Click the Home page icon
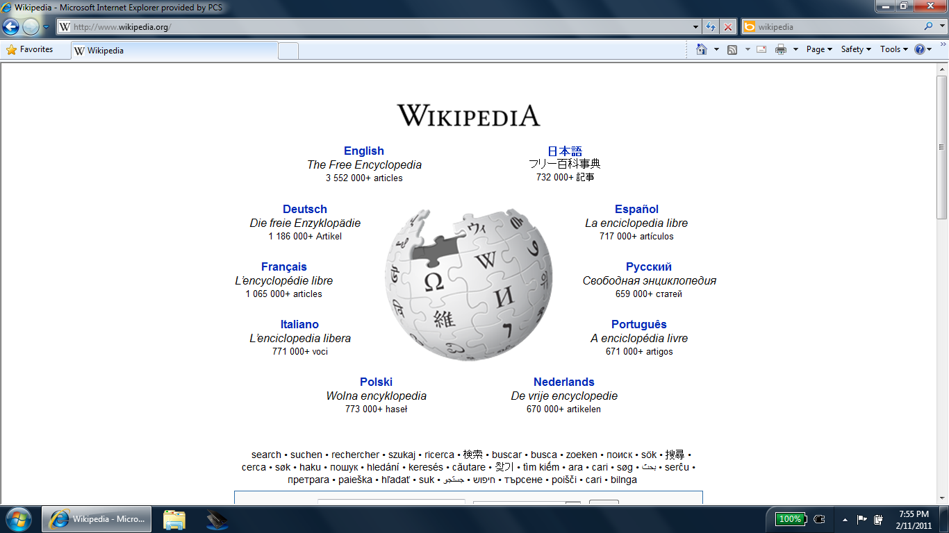Image resolution: width=949 pixels, height=533 pixels. coord(702,49)
